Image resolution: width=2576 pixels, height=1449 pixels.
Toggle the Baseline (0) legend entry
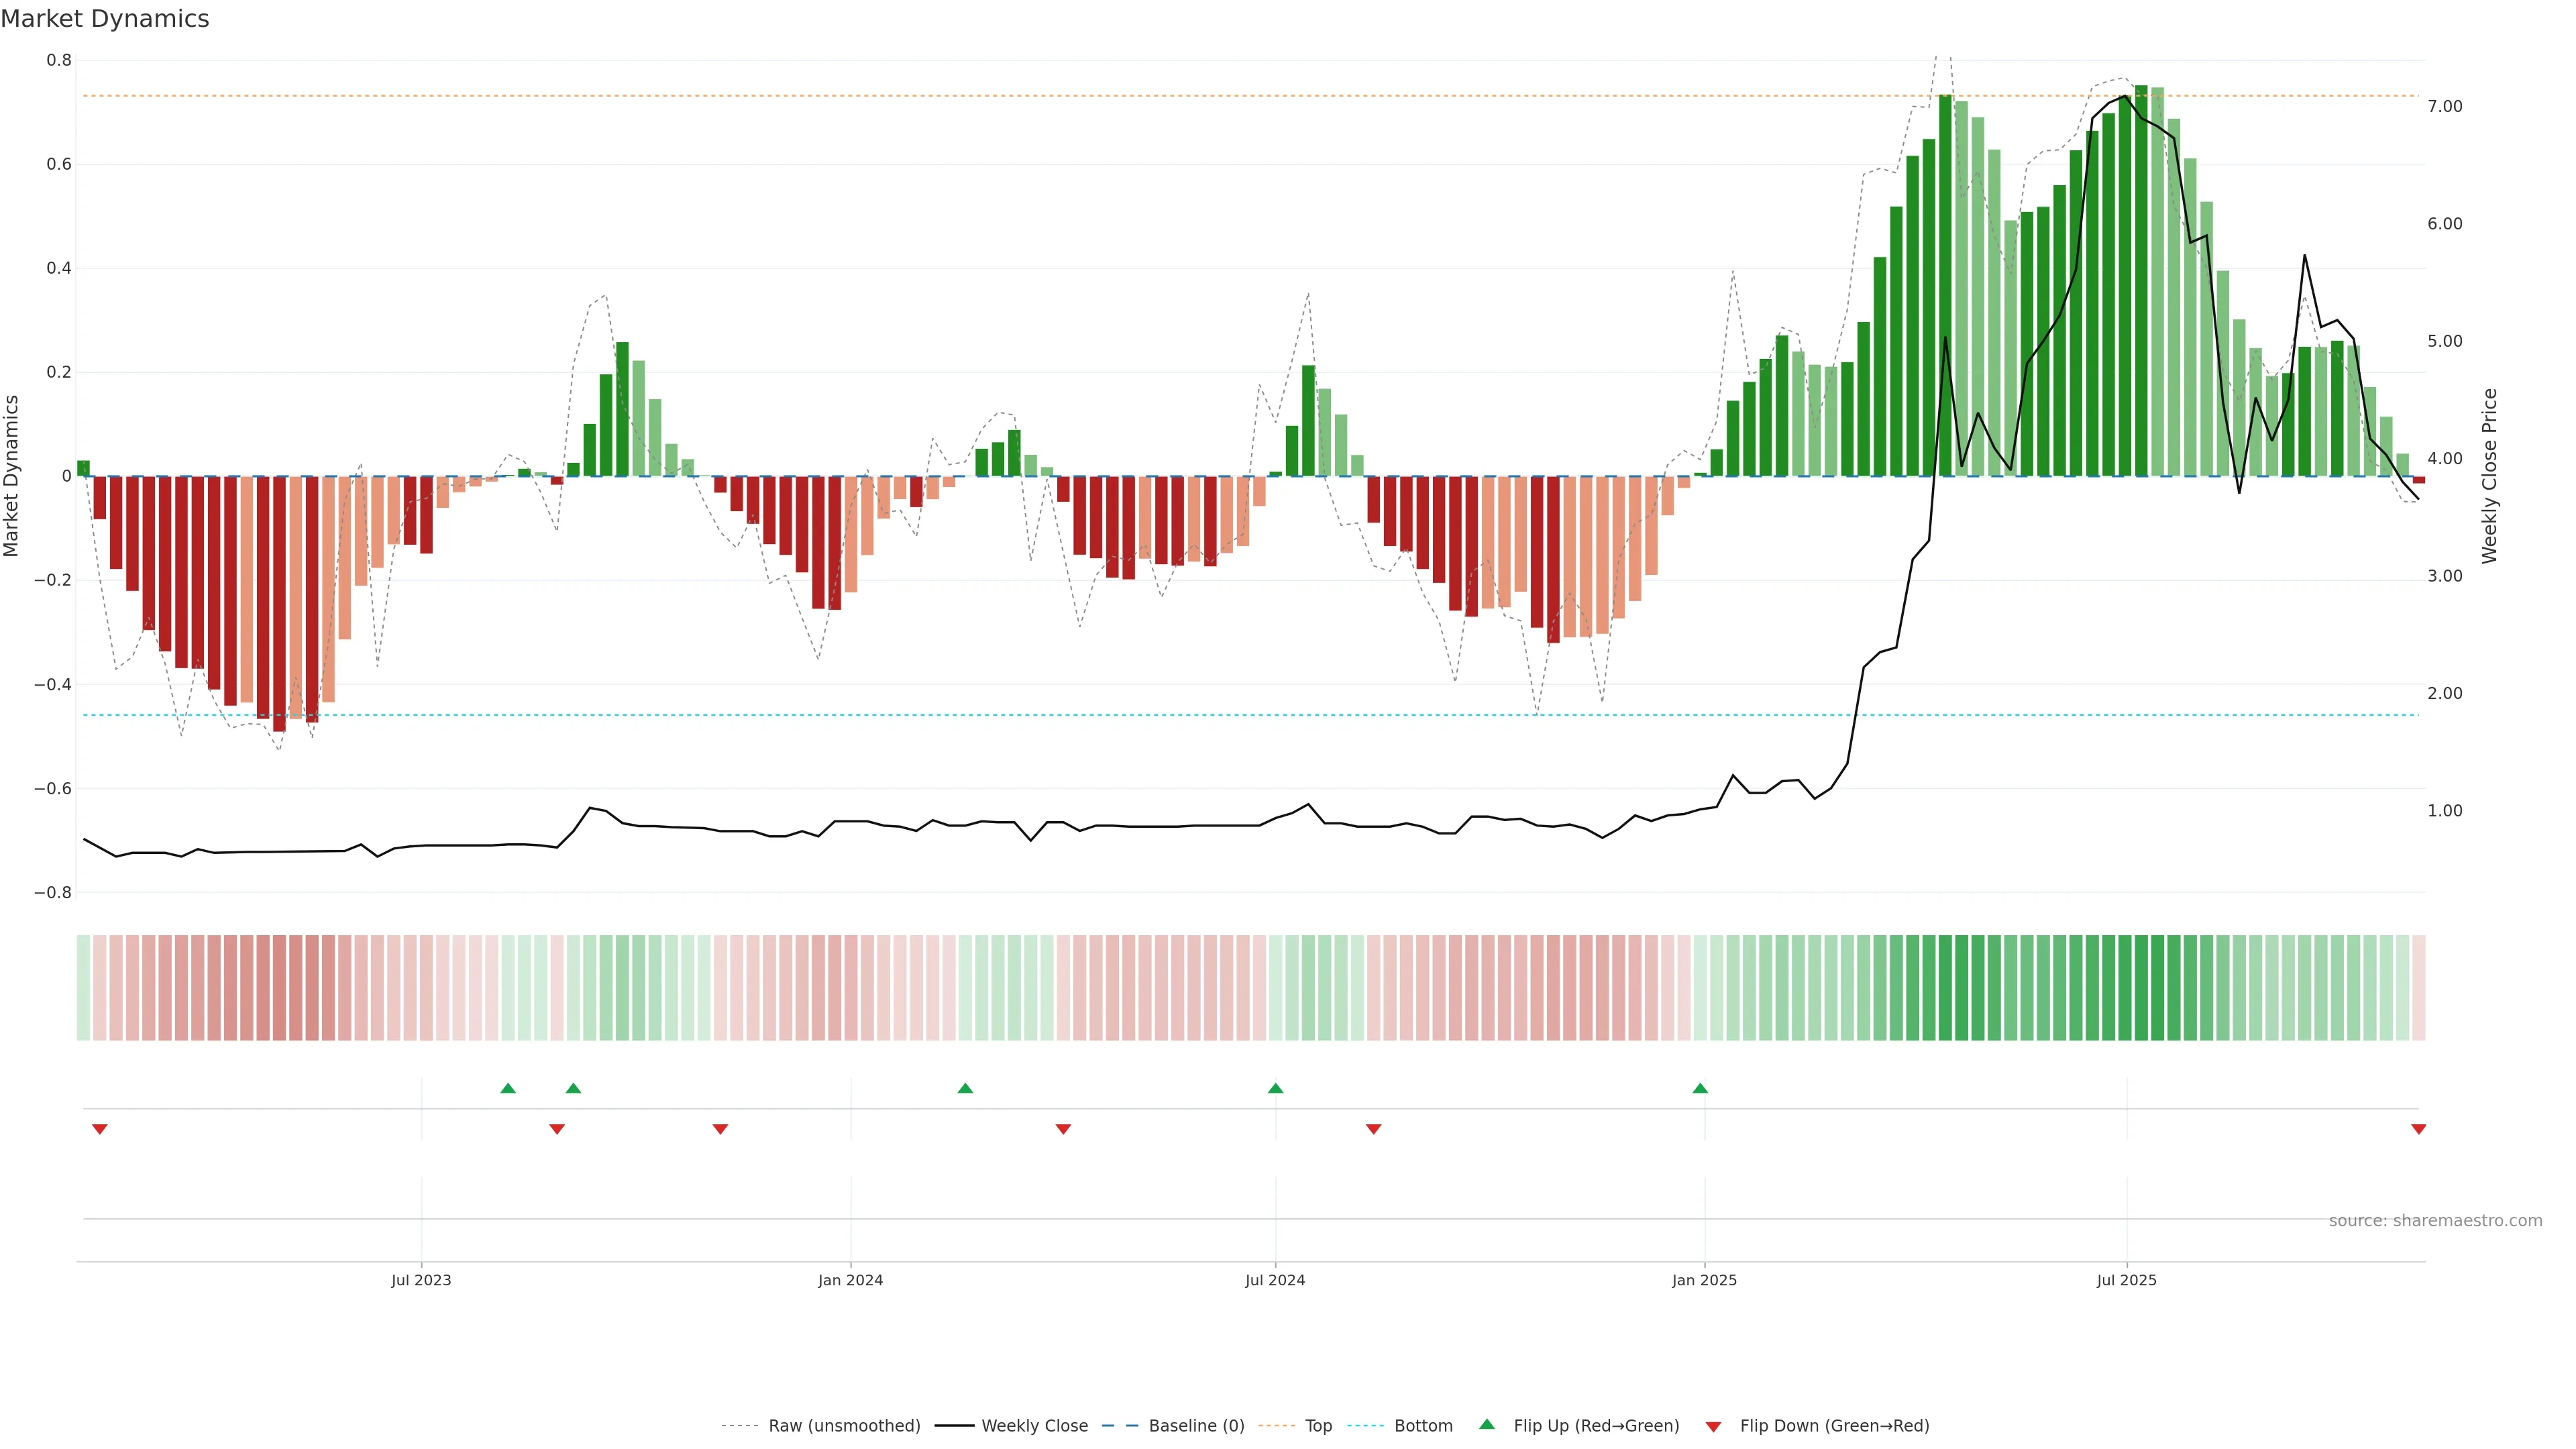coord(1196,1426)
